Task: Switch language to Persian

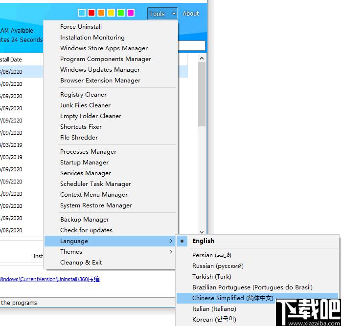Action: pyautogui.click(x=257, y=255)
